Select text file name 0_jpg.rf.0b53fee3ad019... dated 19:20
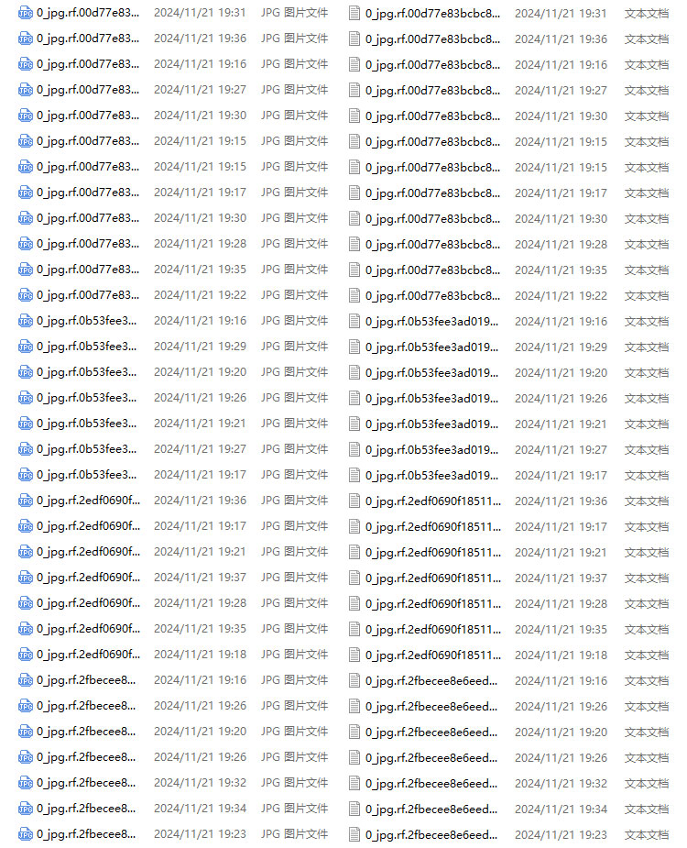This screenshot has height=848, width=687. point(431,373)
